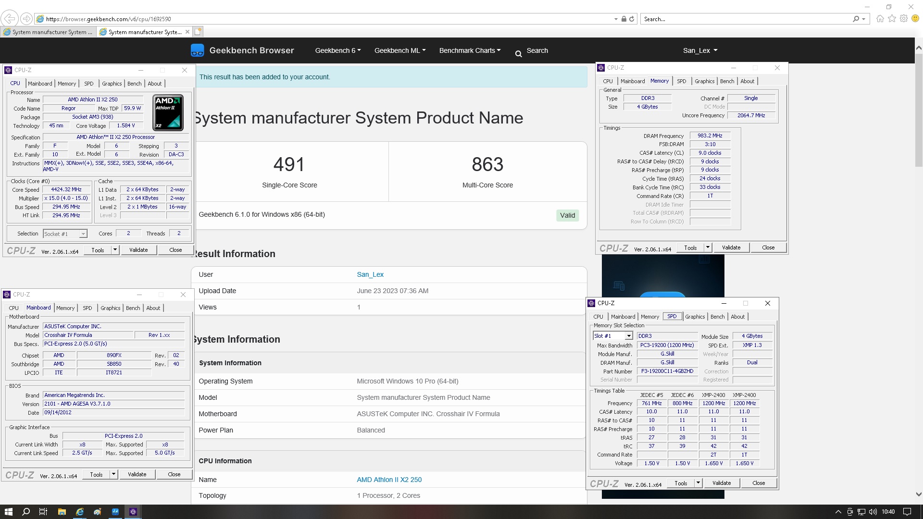Click the page vertical scrollbar thumb

pyautogui.click(x=919, y=110)
